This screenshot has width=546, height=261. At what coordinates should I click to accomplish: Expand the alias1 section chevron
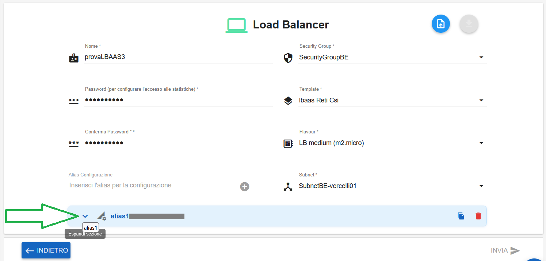click(85, 216)
